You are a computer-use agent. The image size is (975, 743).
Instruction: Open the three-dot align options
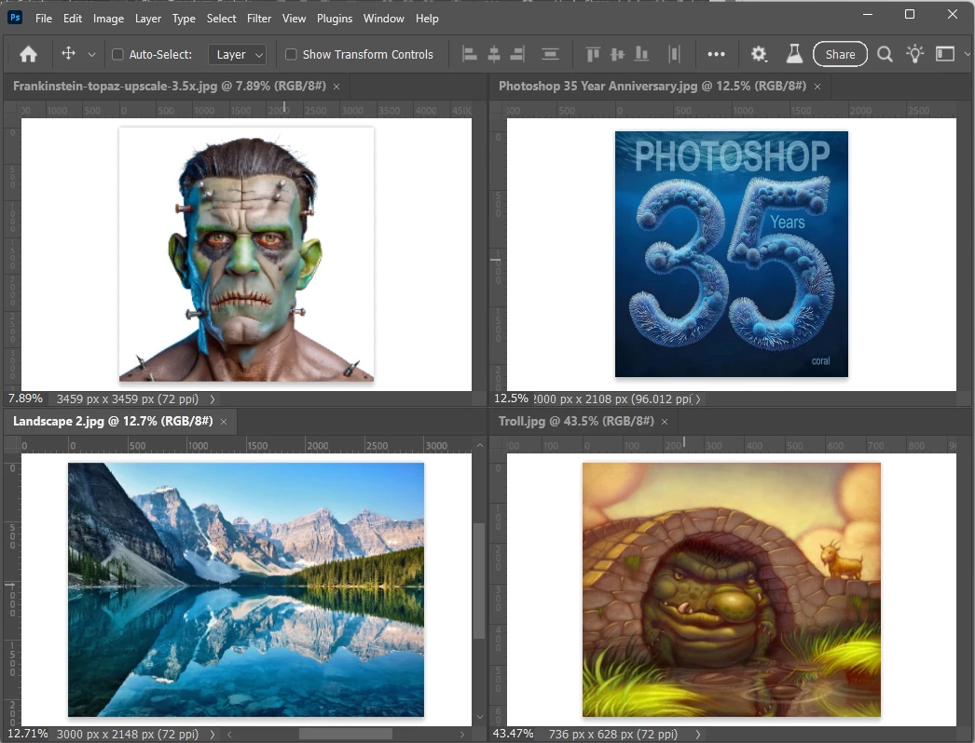(716, 55)
